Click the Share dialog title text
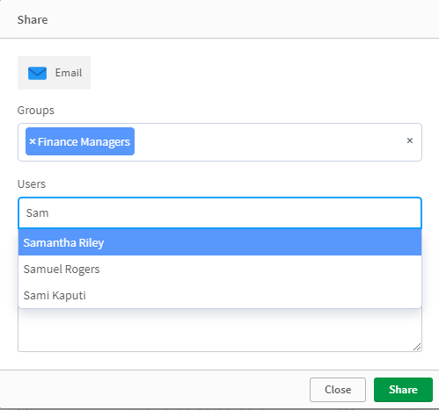439x410 pixels. click(x=33, y=19)
